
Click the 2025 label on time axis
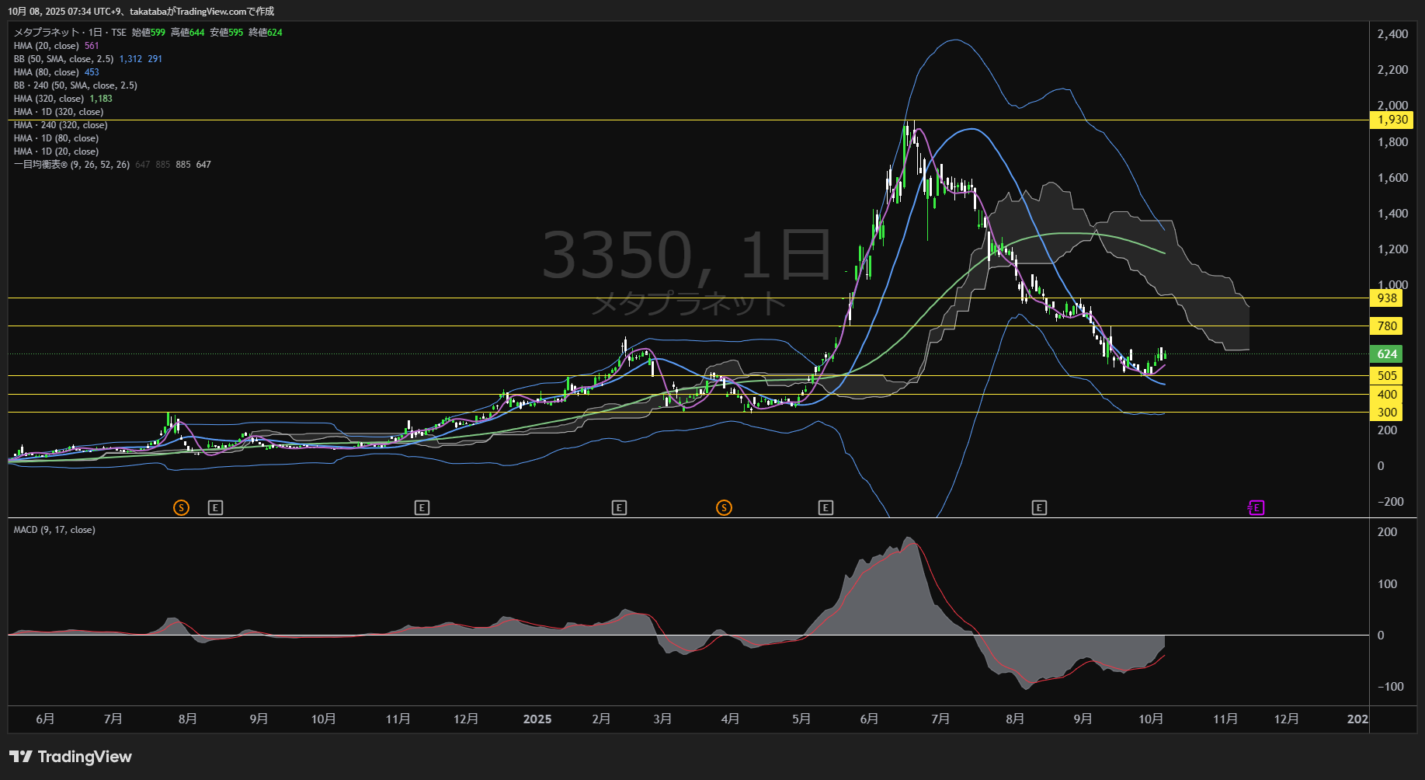[x=537, y=719]
